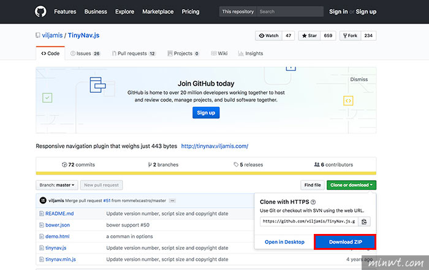Open the README.md commit message text
Image resolution: width=429 pixels, height=270 pixels.
click(167, 214)
